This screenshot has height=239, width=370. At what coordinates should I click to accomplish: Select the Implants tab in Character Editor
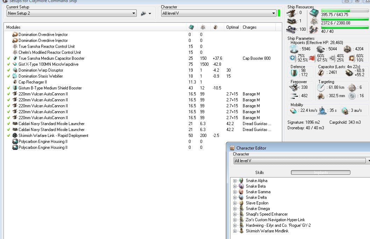pos(320,173)
